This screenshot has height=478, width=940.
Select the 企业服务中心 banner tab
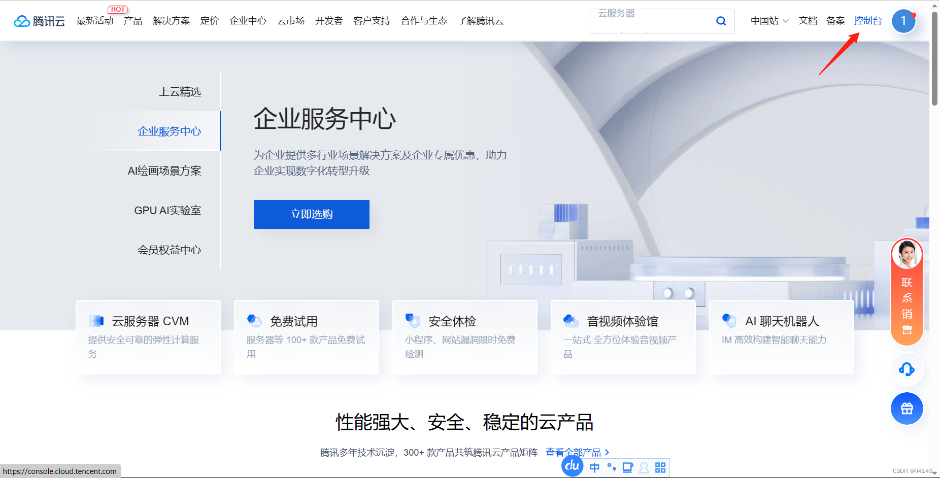click(x=170, y=131)
